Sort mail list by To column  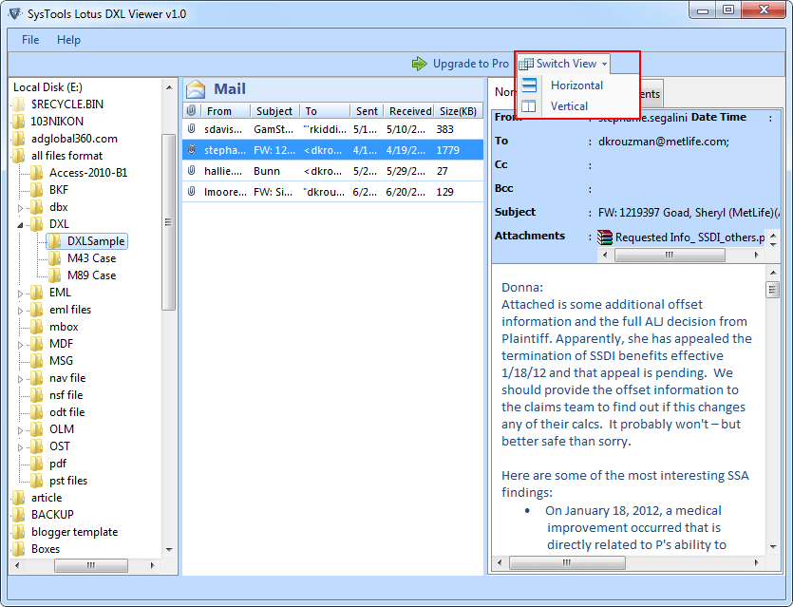[x=325, y=111]
